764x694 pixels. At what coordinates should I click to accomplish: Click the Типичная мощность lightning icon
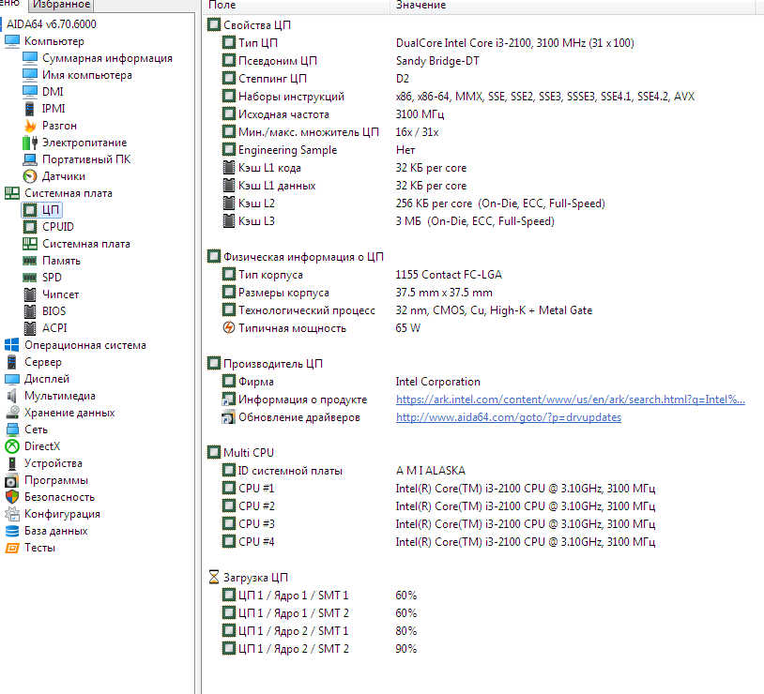(x=228, y=327)
